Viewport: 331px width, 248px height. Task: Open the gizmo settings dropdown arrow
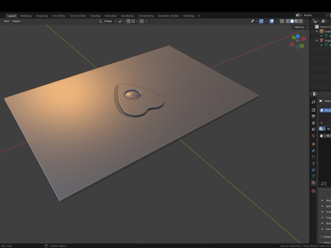[x=265, y=21]
